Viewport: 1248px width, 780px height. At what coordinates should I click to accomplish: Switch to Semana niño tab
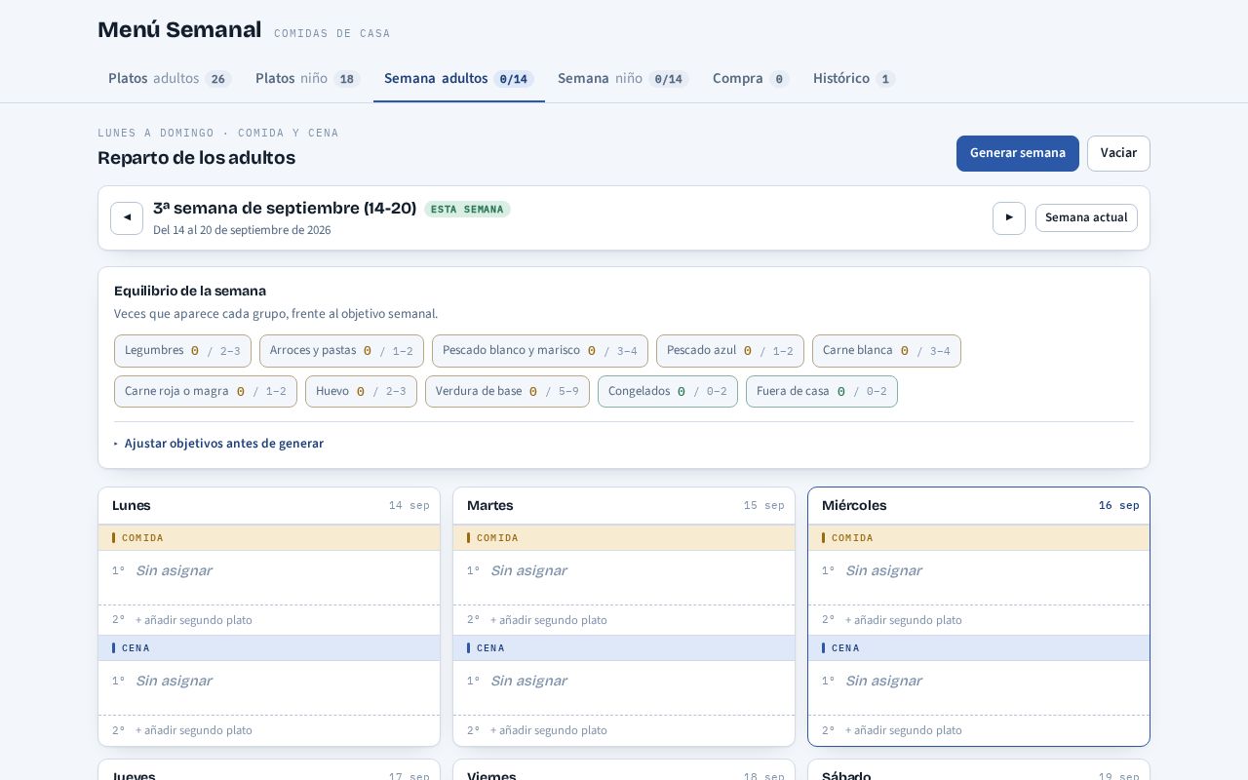click(x=623, y=78)
